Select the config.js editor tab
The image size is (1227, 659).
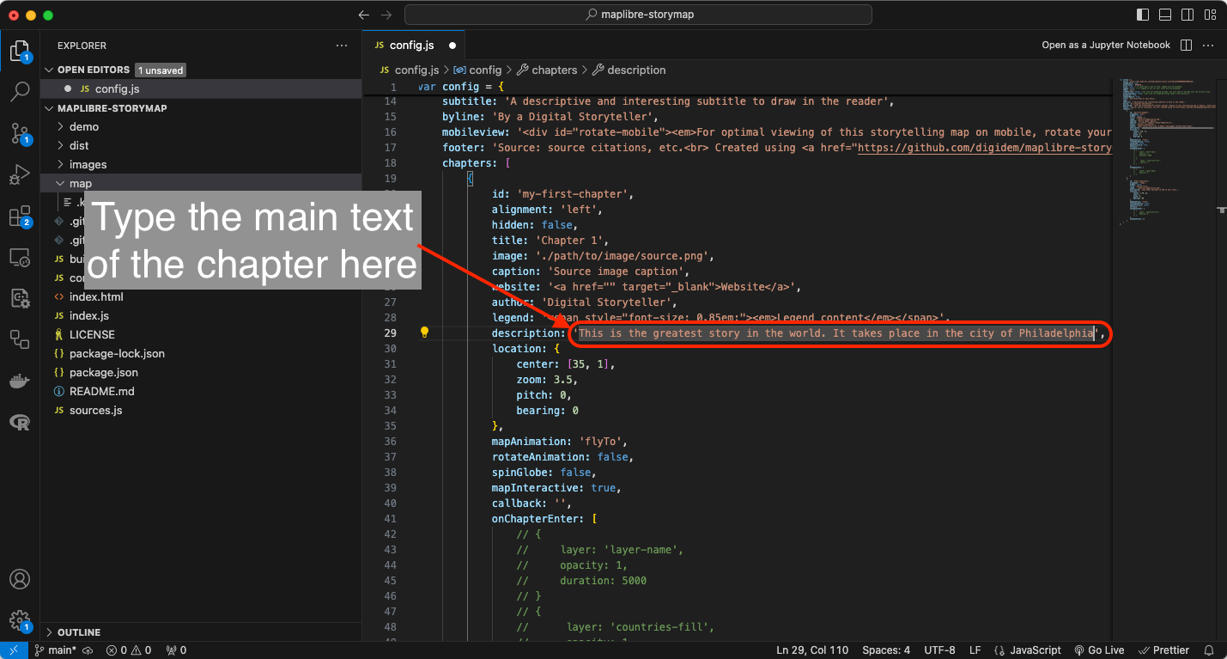(411, 45)
